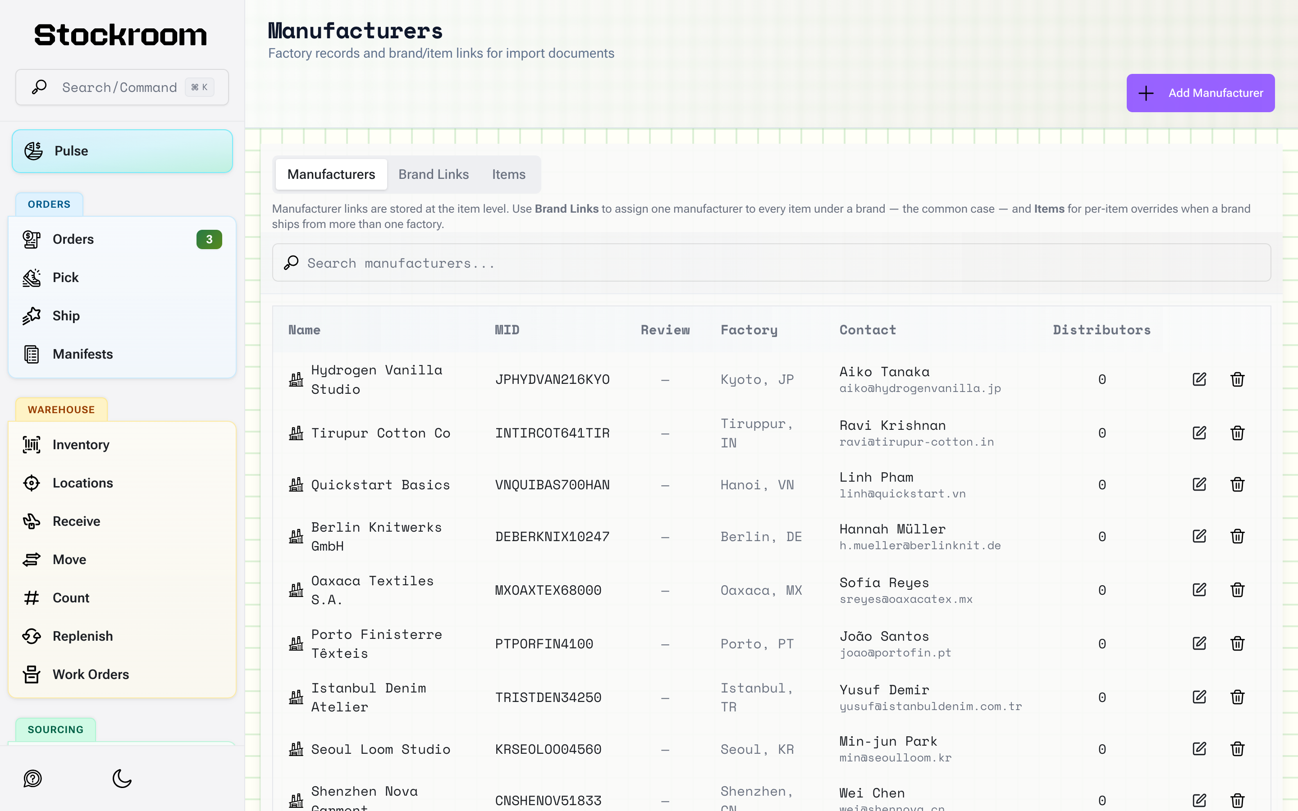
Task: Expand the SOURCING section label
Action: click(x=56, y=729)
